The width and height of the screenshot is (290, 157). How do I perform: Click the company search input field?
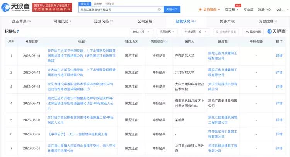(x=121, y=9)
